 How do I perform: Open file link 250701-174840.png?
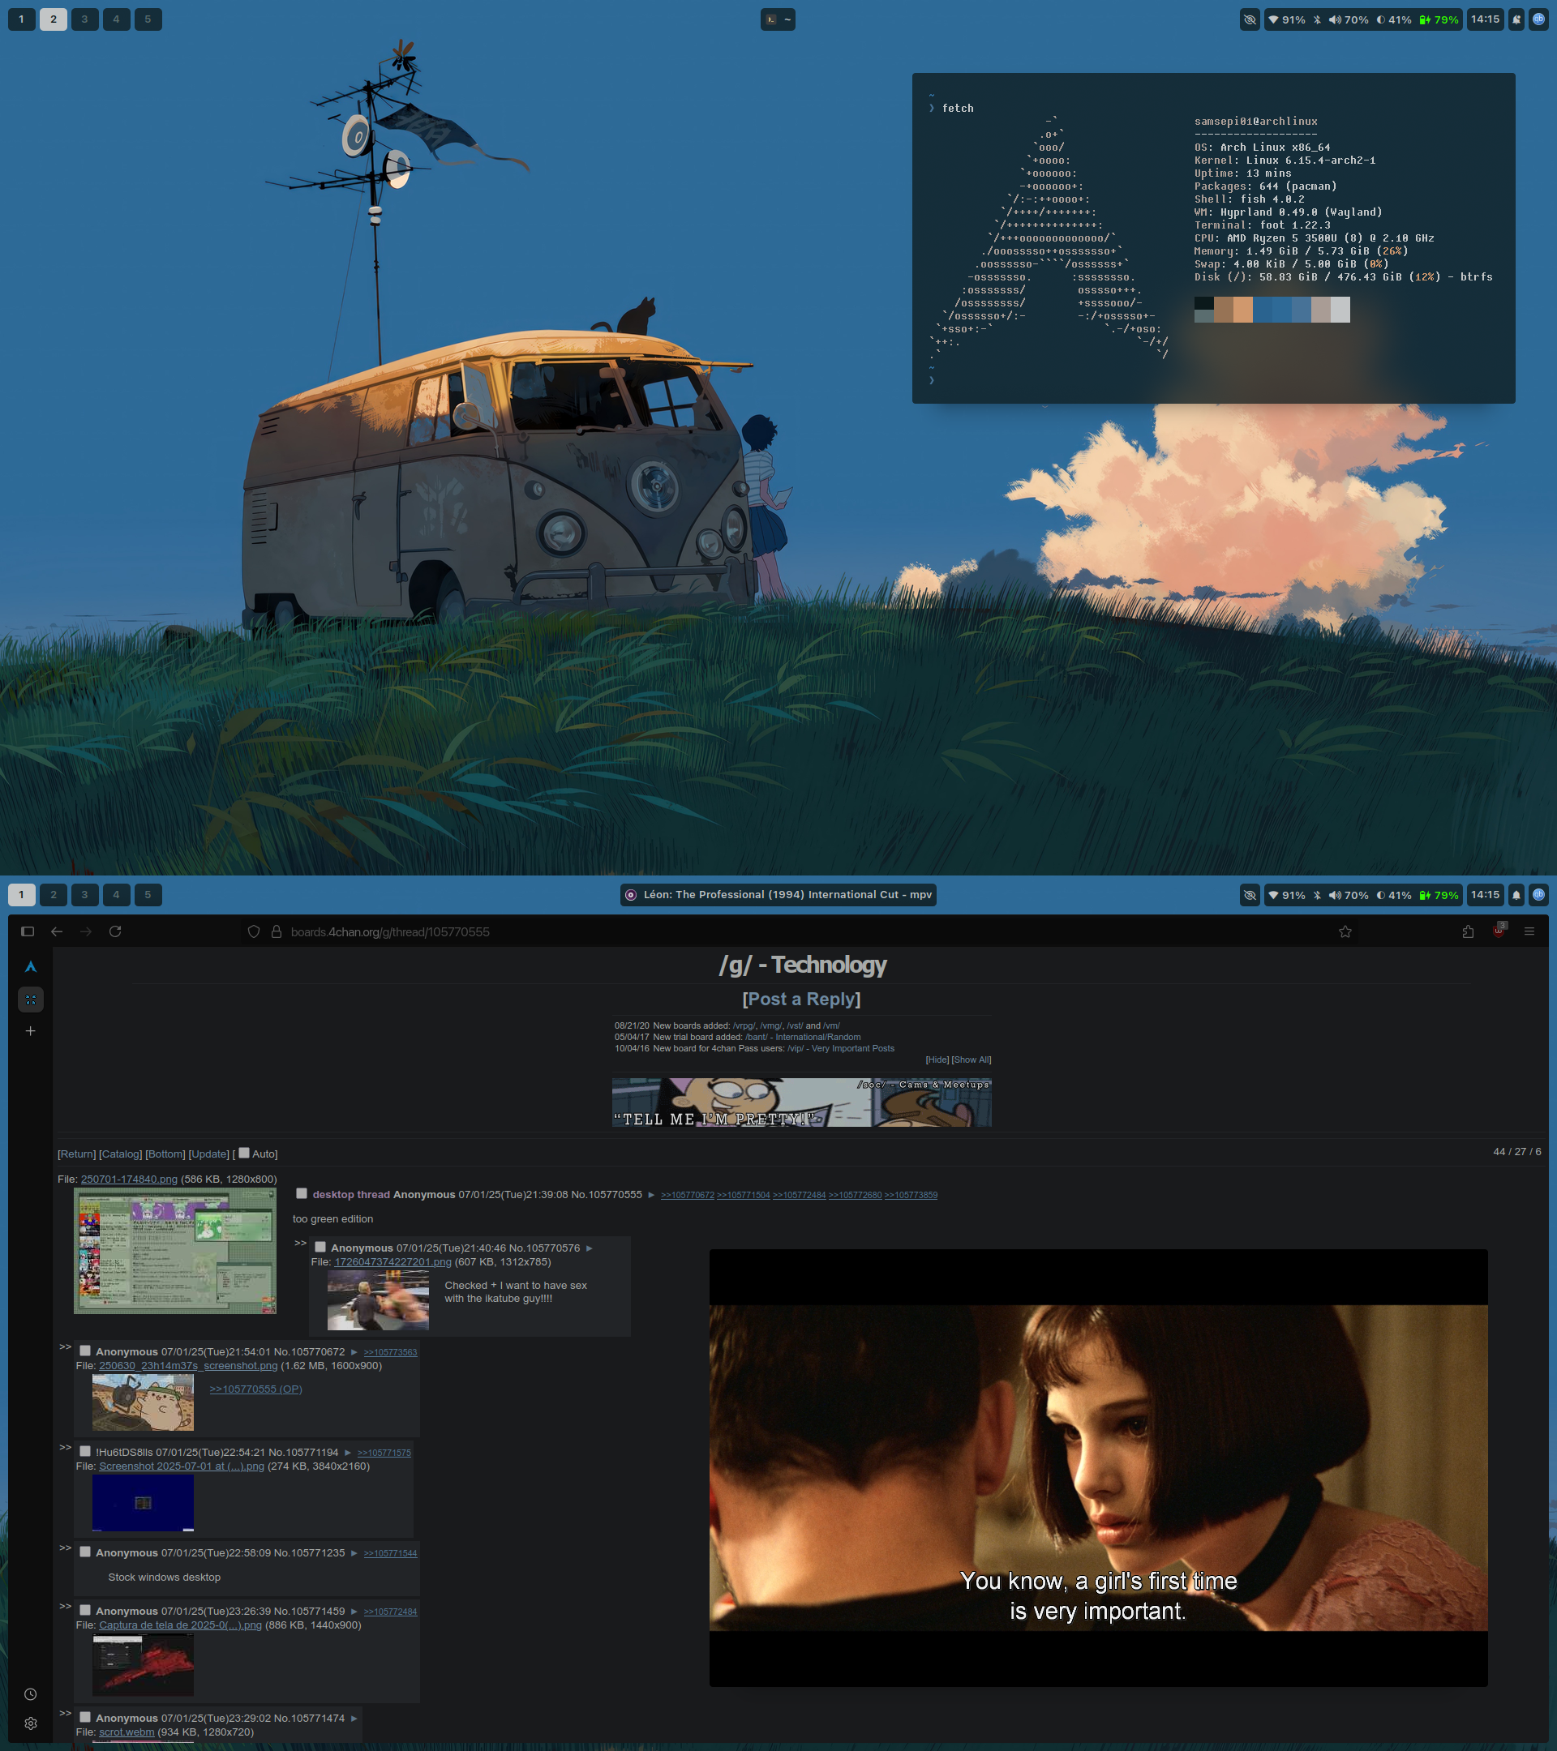click(129, 1179)
